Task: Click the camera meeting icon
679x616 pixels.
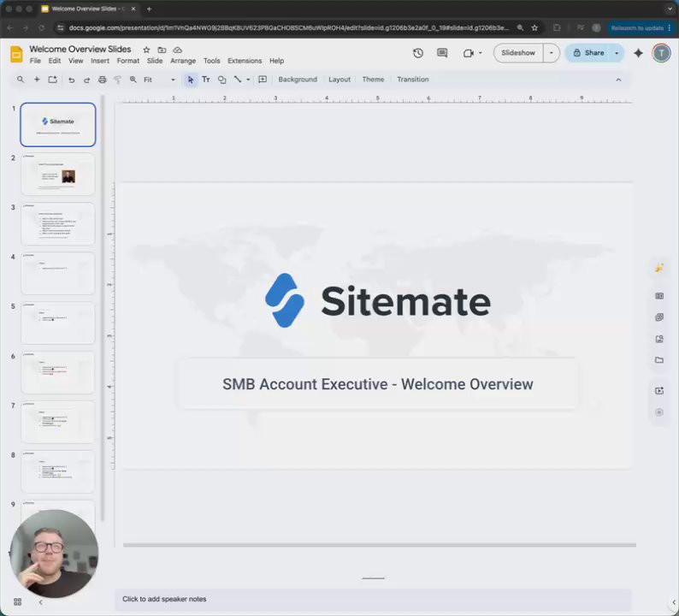Action: point(468,53)
